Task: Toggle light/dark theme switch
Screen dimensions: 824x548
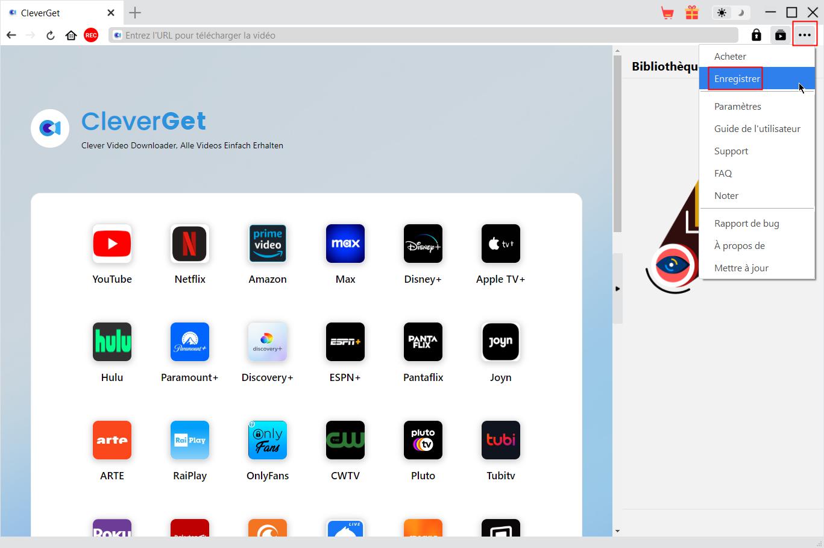Action: pyautogui.click(x=730, y=13)
